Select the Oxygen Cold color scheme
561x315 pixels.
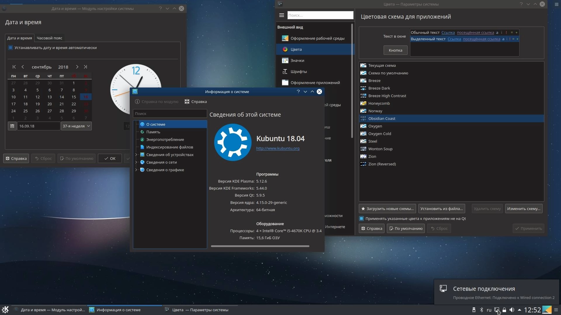click(451, 134)
